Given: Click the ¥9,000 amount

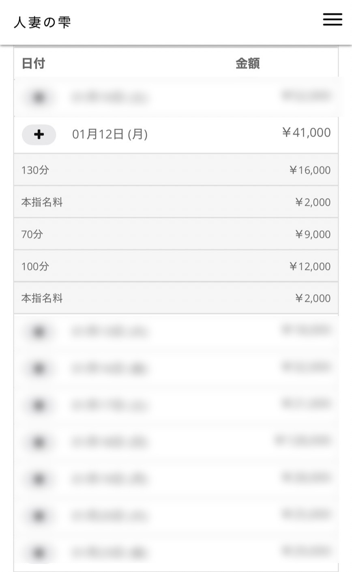Looking at the screenshot, I should [313, 234].
